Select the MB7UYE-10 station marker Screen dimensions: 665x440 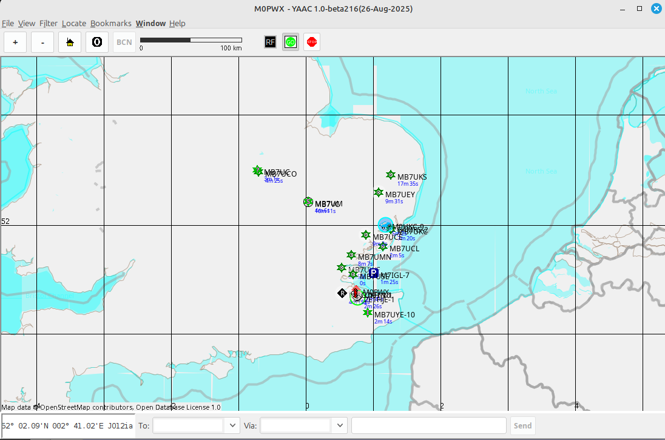pyautogui.click(x=368, y=313)
